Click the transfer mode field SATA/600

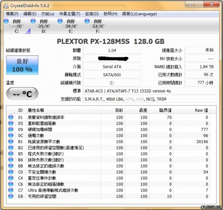[x=112, y=75]
